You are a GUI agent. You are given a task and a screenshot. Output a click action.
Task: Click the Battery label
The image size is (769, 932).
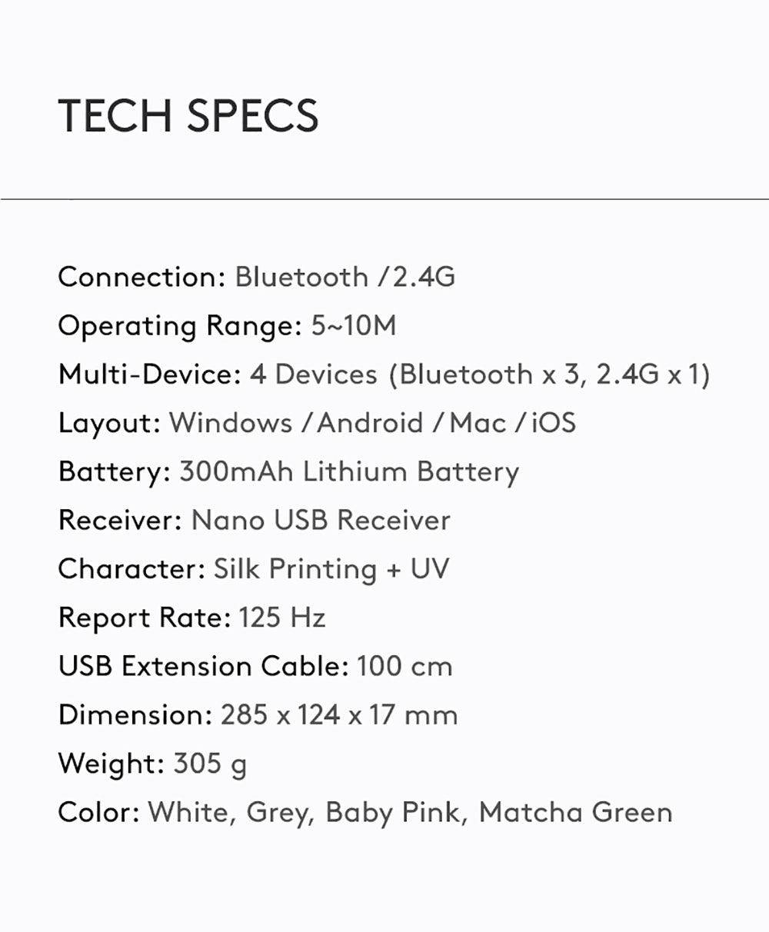click(x=114, y=471)
